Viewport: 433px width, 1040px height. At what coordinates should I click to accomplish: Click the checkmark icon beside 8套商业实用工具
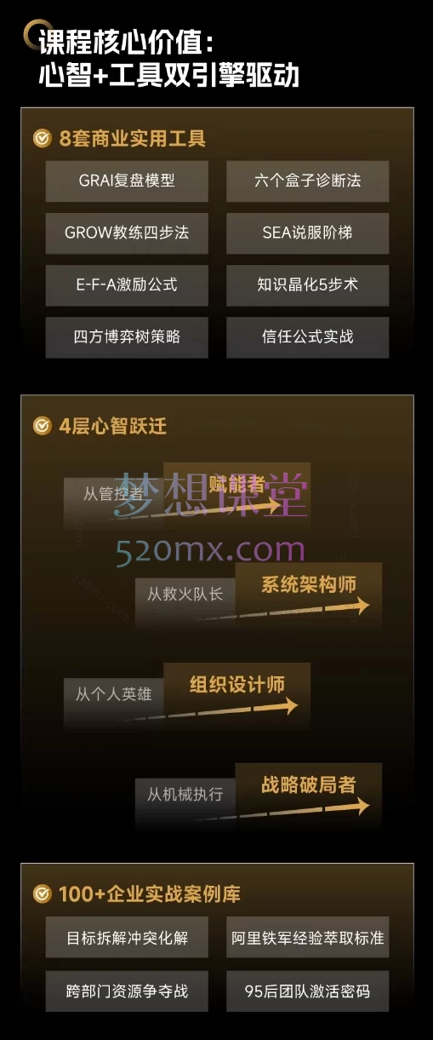pyautogui.click(x=42, y=139)
